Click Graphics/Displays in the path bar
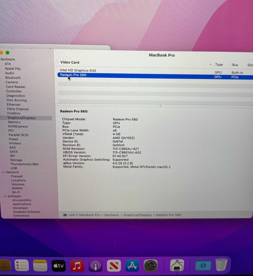 tap(137, 215)
